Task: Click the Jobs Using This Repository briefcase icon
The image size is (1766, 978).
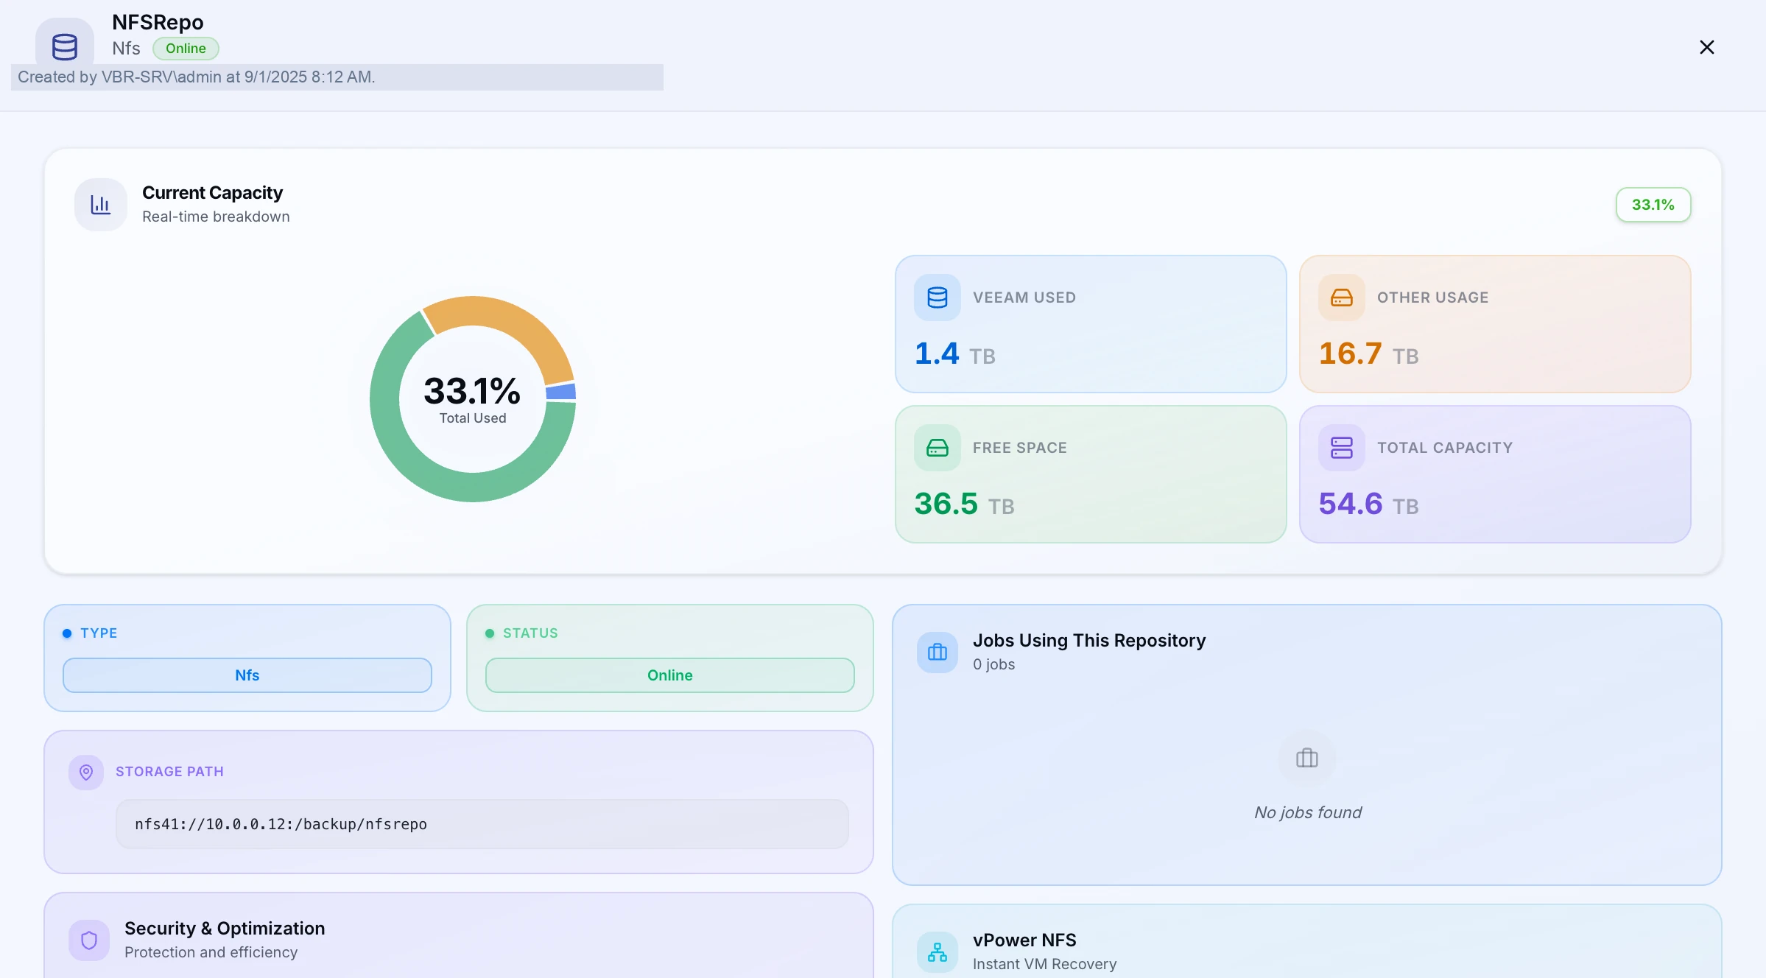Action: 937,652
